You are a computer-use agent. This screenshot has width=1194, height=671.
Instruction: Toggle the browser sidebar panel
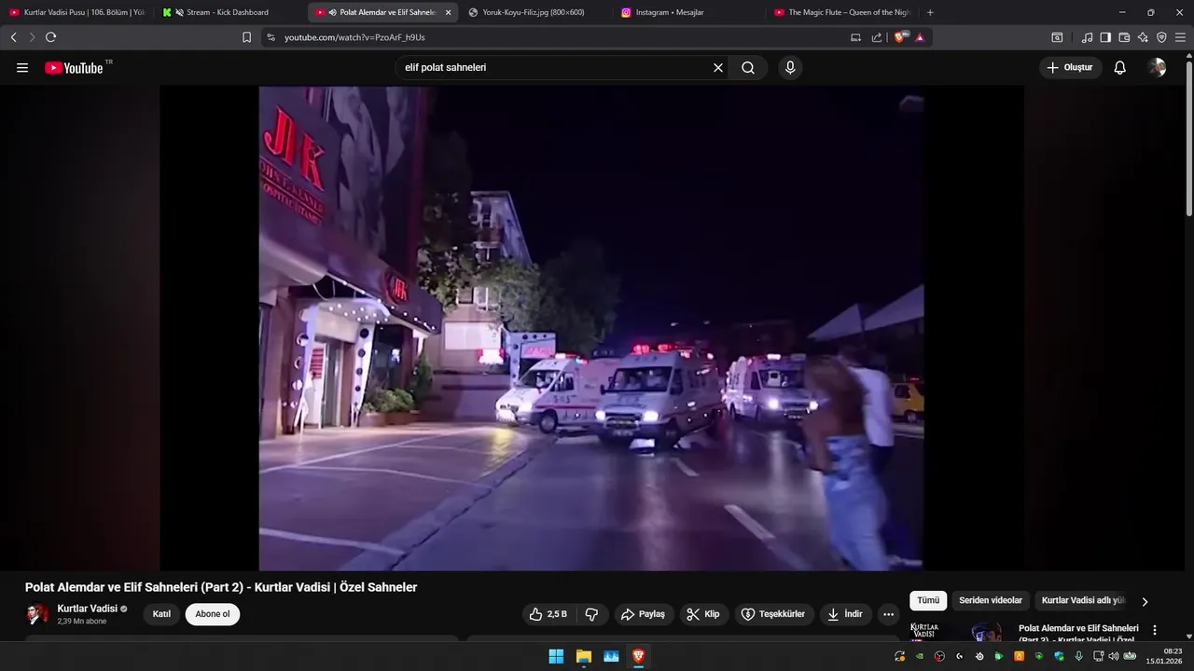tap(1105, 37)
